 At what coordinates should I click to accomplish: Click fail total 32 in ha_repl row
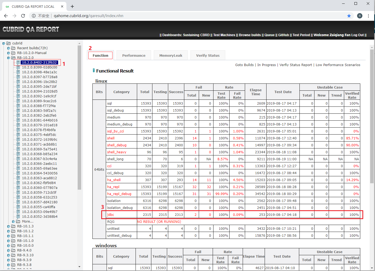click(194, 187)
